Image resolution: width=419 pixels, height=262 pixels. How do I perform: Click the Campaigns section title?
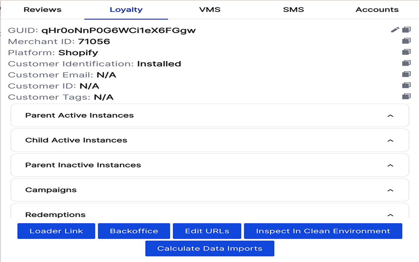coord(51,190)
